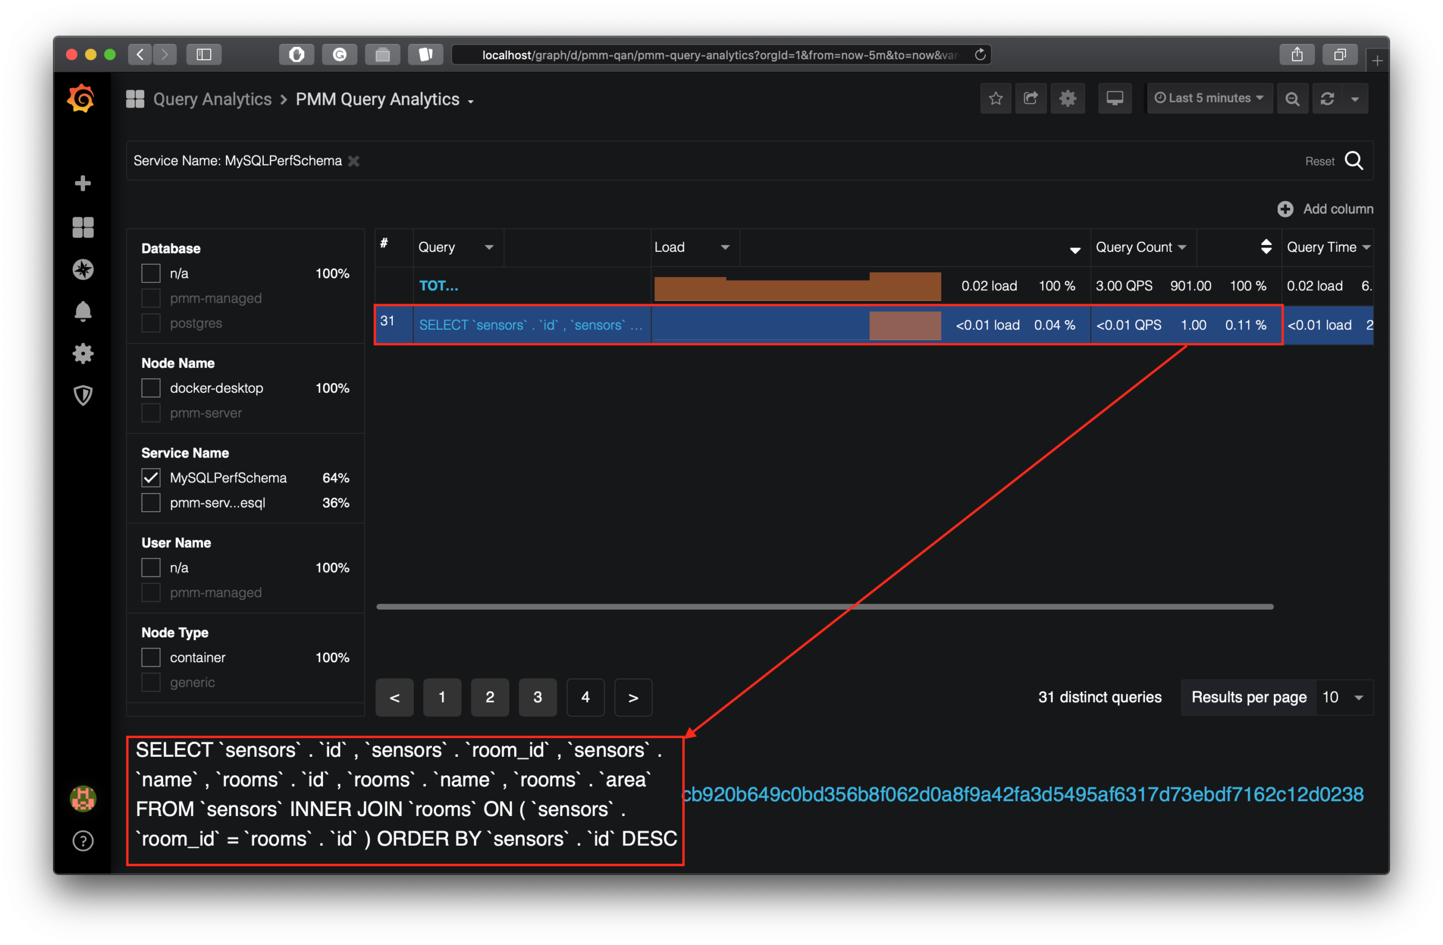Star this dashboard using the star icon
Screen dimensions: 1443x945
995,98
